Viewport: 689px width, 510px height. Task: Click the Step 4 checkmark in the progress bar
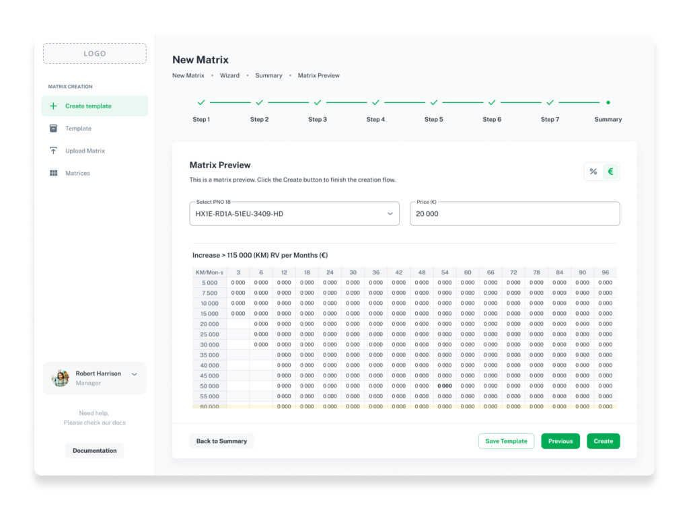pos(375,102)
